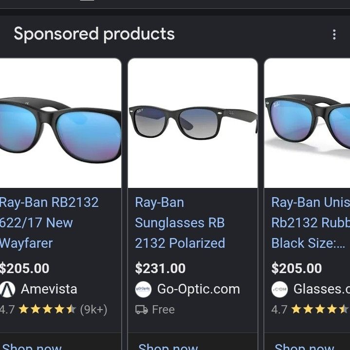Click the Amevista star rating row
350x350 pixels.
54,310
